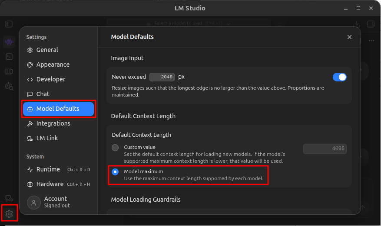
Task: Click the downloads icon in top bar
Action: pyautogui.click(x=357, y=24)
